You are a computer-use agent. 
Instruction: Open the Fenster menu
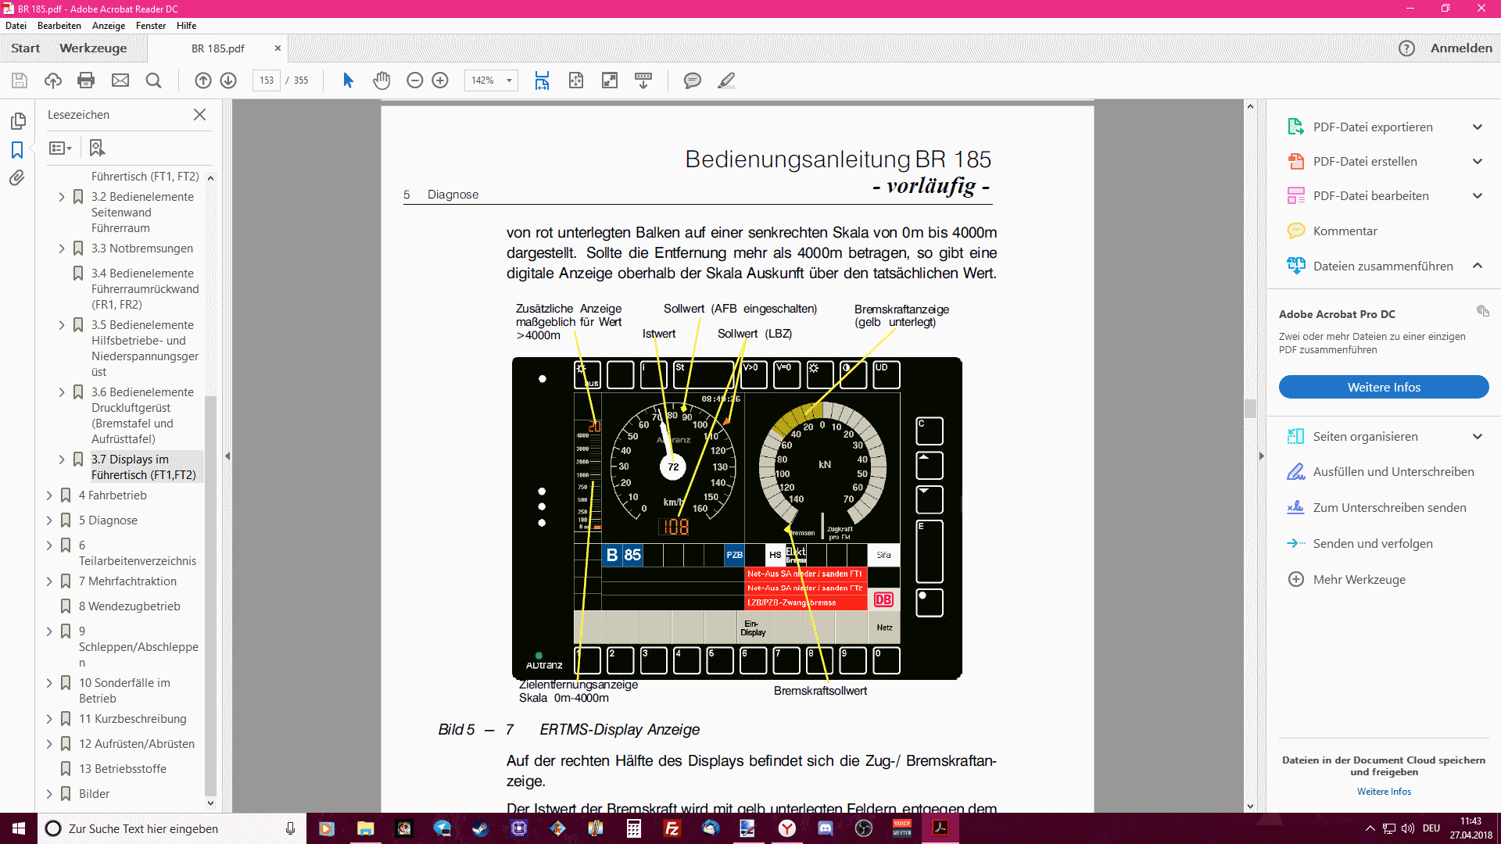point(151,26)
